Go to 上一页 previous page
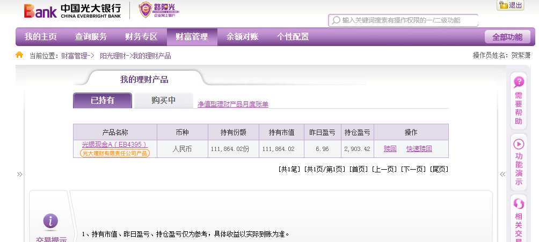The image size is (539, 242). (385, 169)
